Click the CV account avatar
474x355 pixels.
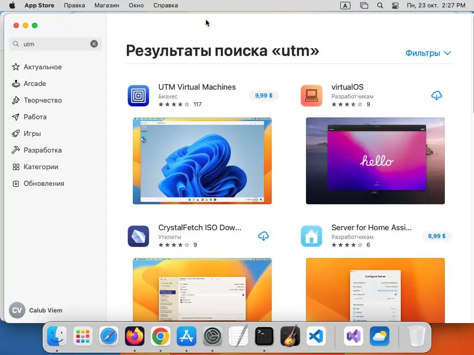(17, 310)
